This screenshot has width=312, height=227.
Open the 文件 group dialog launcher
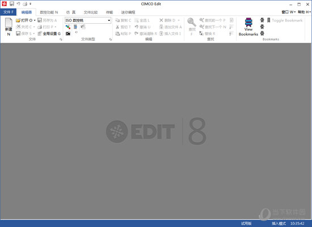coord(61,39)
